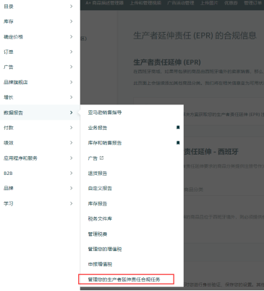Click heading 生产者延伸责任 (EPR) 的合规信息
This screenshot has width=264, height=291.
point(195,36)
